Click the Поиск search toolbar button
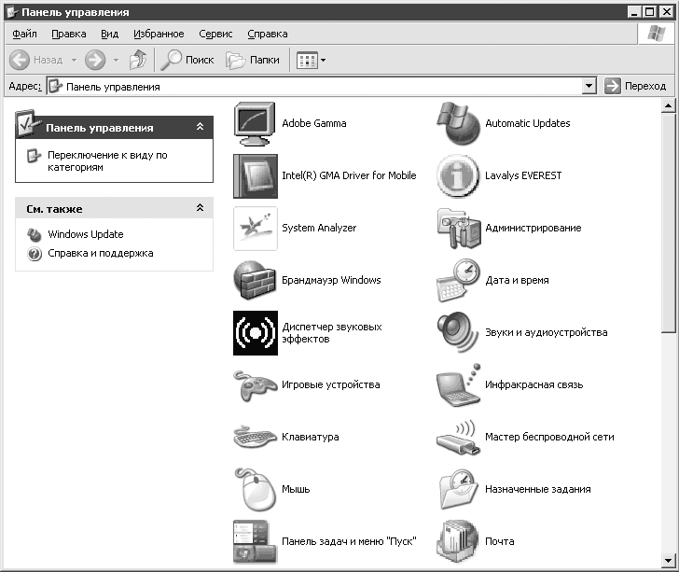The height and width of the screenshot is (572, 679). pos(187,60)
